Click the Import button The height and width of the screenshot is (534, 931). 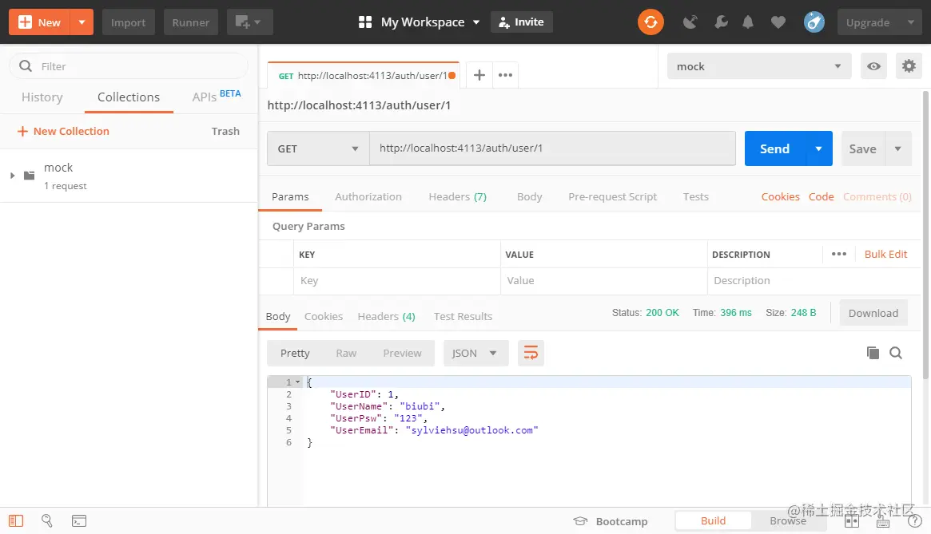point(128,22)
